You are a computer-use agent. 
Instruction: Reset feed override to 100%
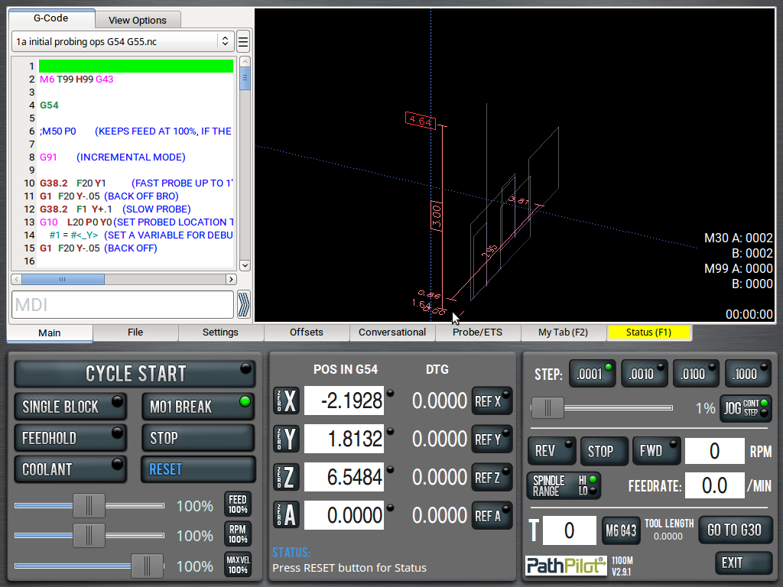[x=237, y=504]
